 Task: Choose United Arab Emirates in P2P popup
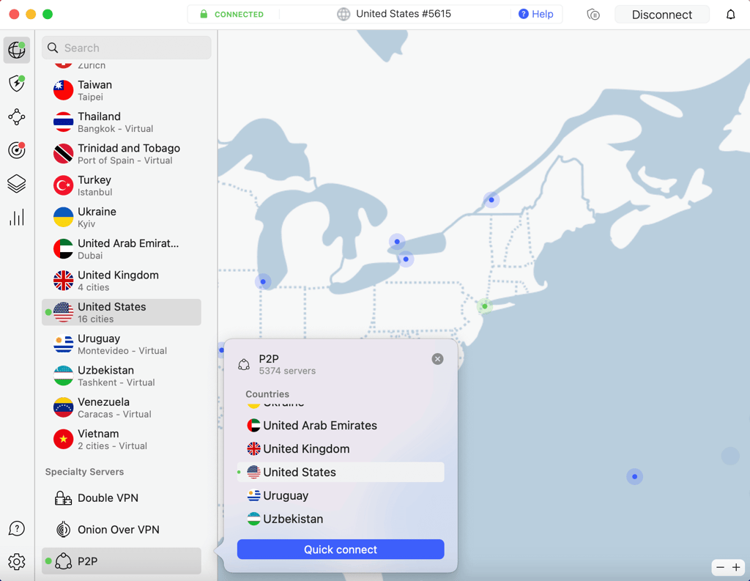(x=341, y=426)
